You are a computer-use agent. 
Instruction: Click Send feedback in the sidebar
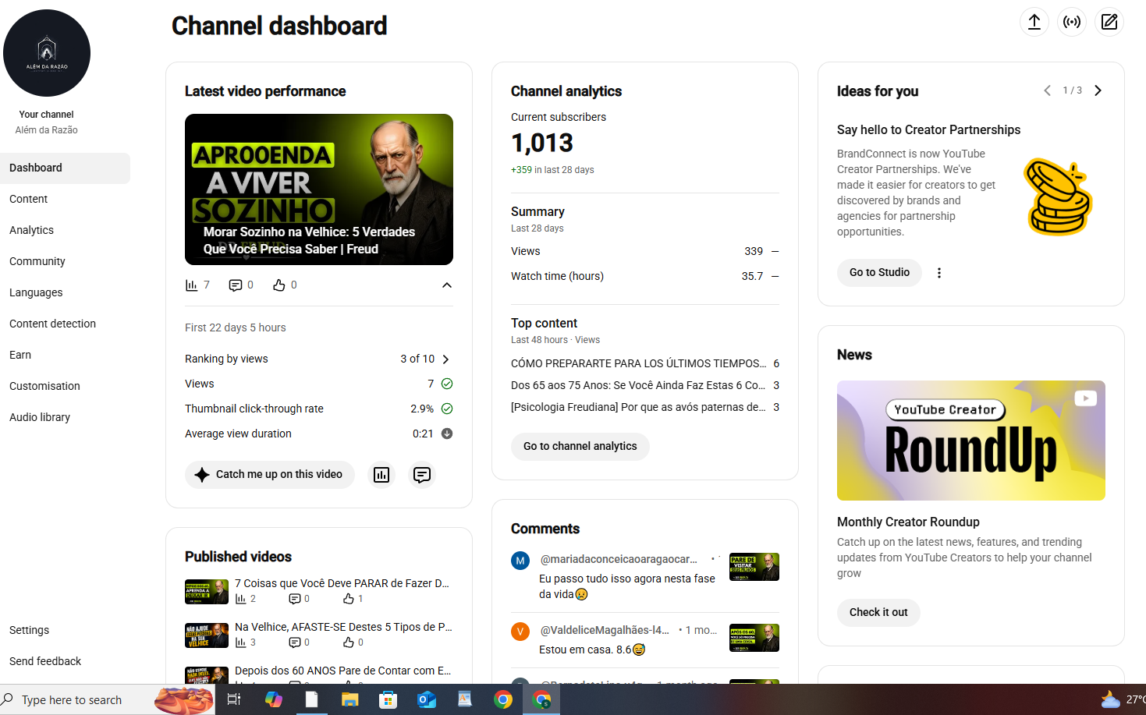66,661
